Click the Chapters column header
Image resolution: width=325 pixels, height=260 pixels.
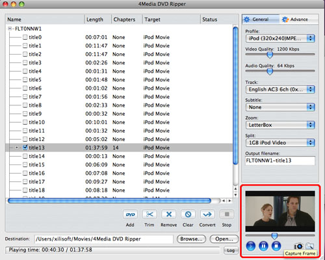(127, 19)
